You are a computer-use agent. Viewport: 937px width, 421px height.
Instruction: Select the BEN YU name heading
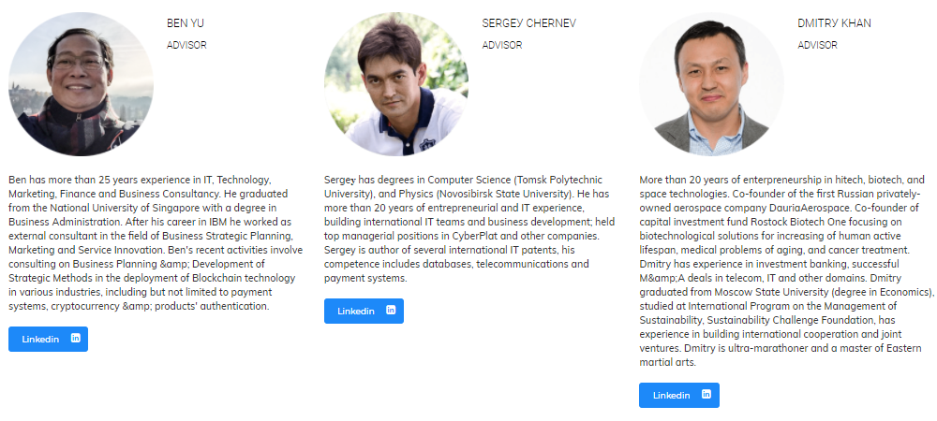point(186,23)
